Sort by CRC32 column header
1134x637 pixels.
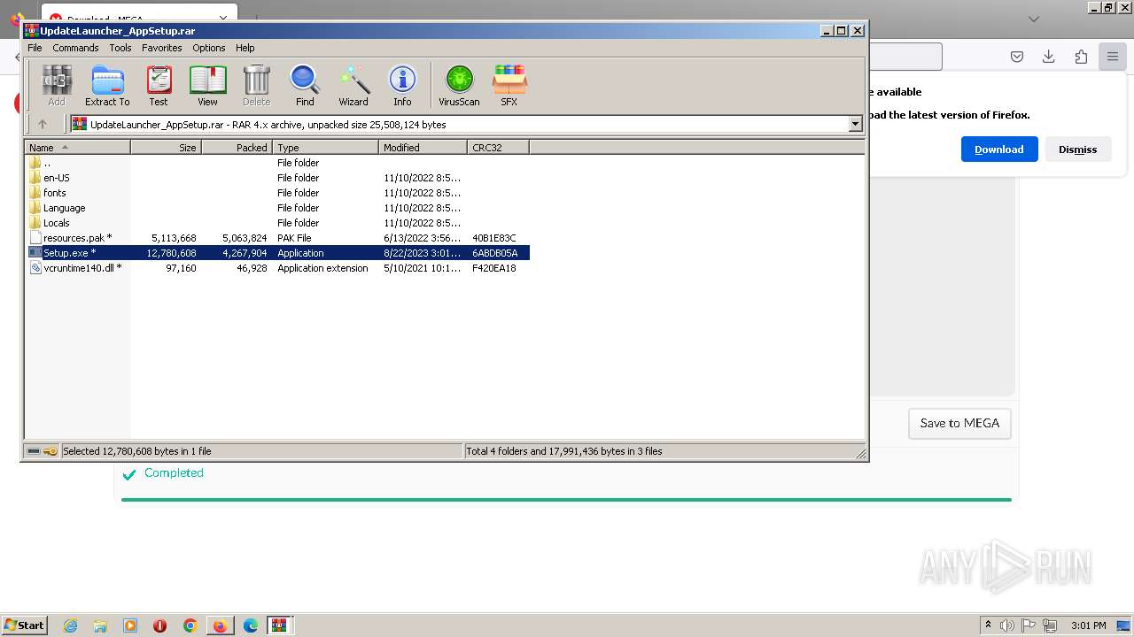(x=498, y=148)
